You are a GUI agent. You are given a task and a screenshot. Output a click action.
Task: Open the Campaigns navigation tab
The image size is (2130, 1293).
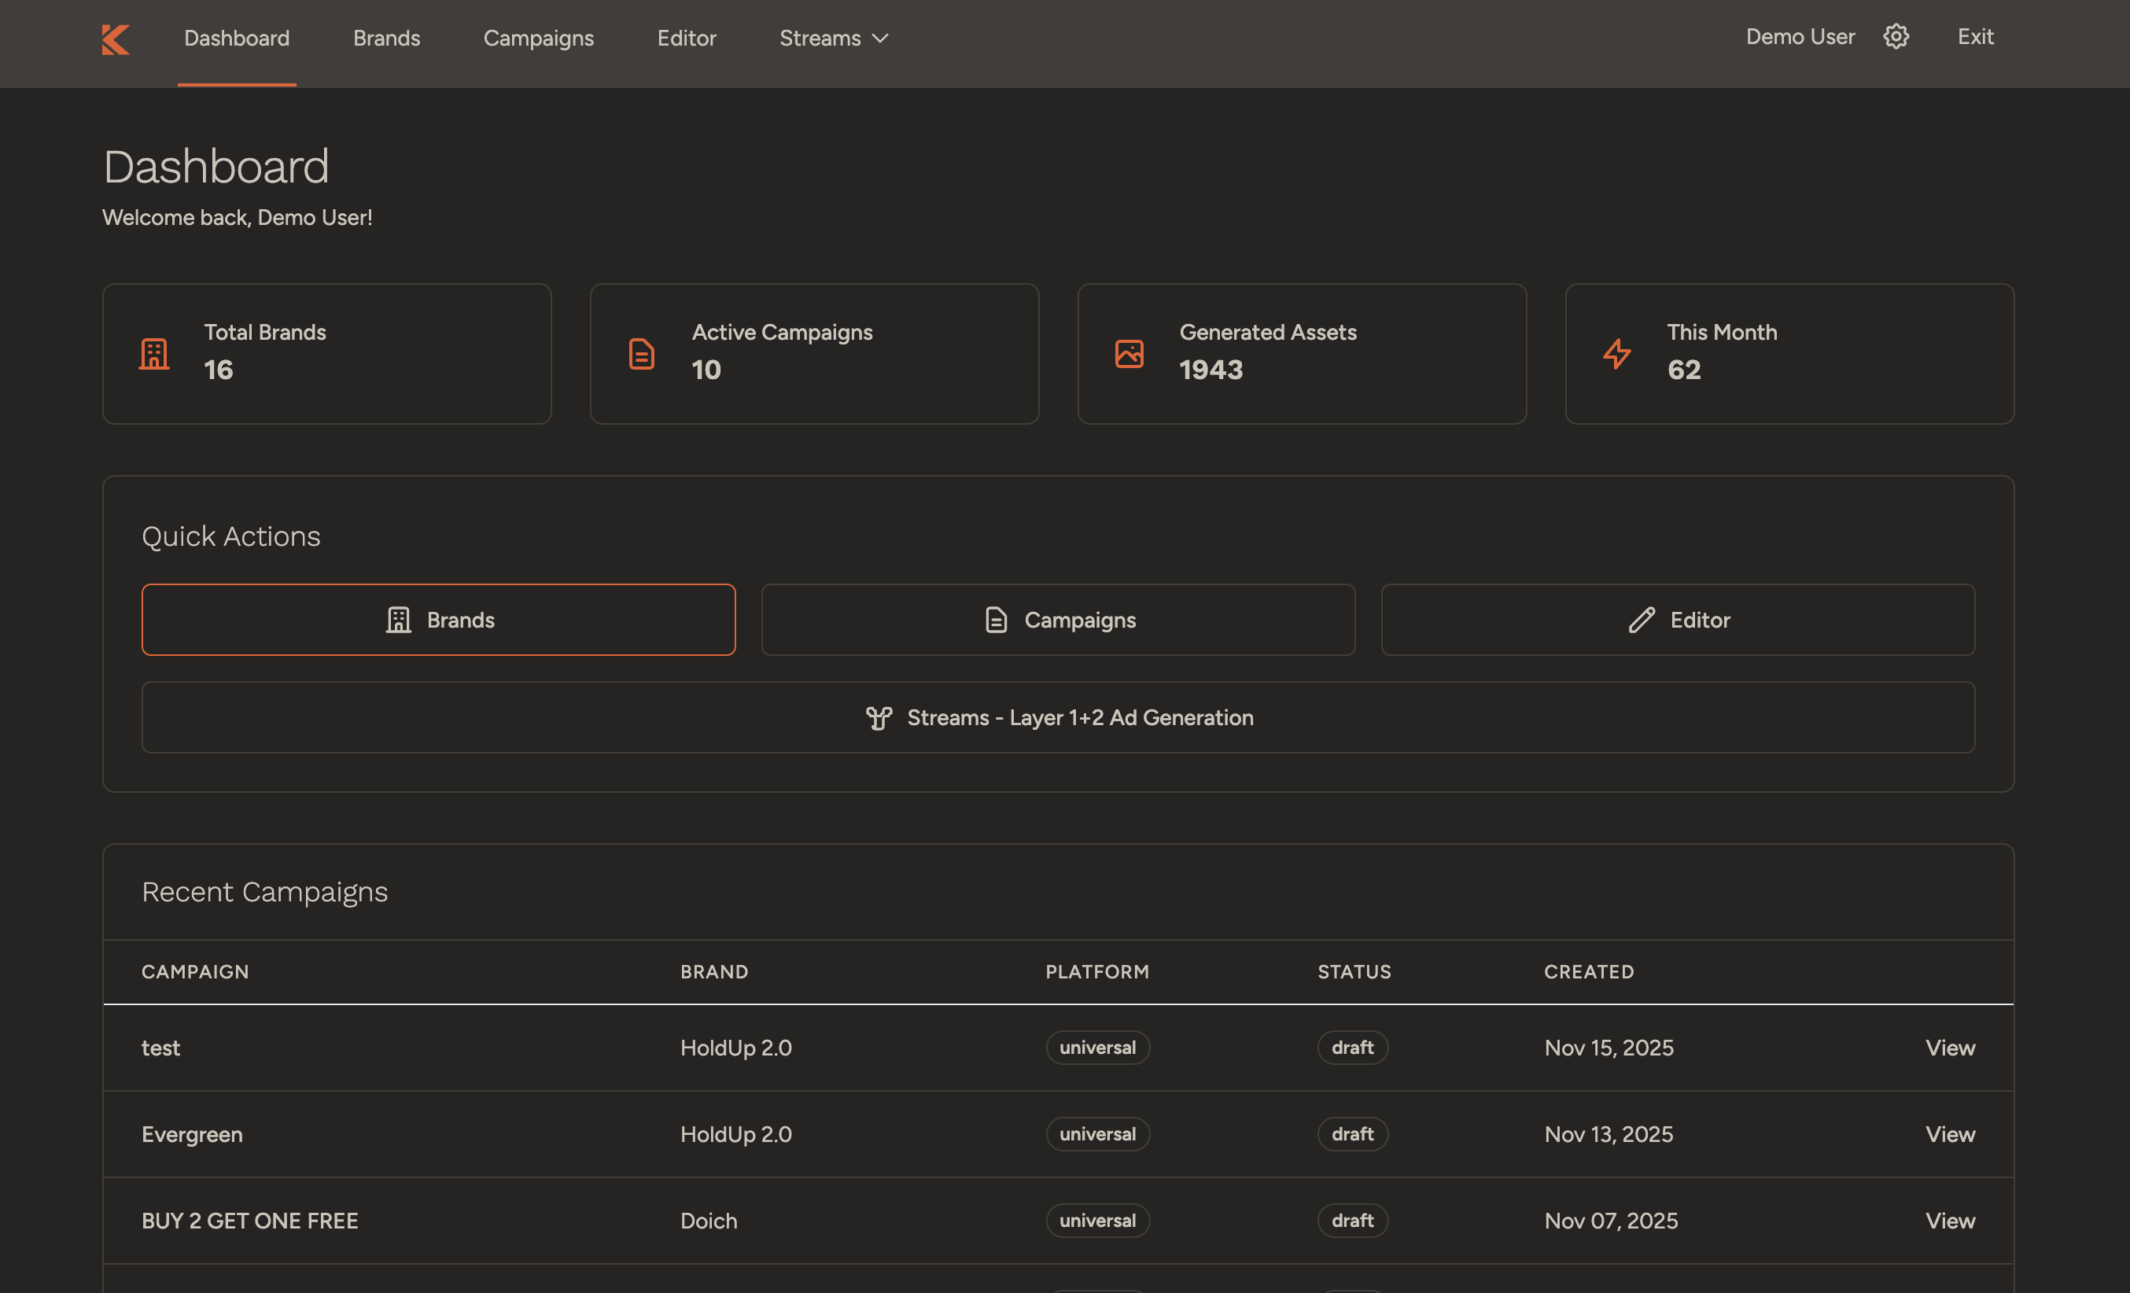tap(539, 38)
